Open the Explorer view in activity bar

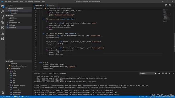coord(2,6)
